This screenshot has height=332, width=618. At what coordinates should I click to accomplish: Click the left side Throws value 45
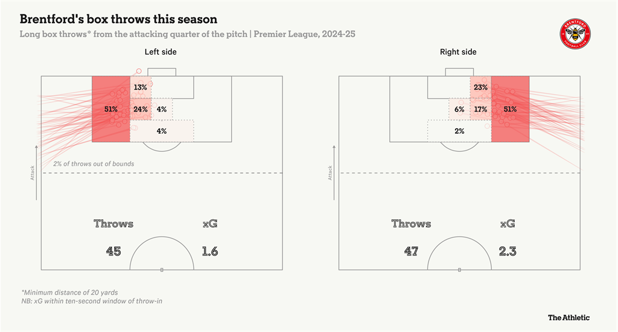(x=113, y=251)
